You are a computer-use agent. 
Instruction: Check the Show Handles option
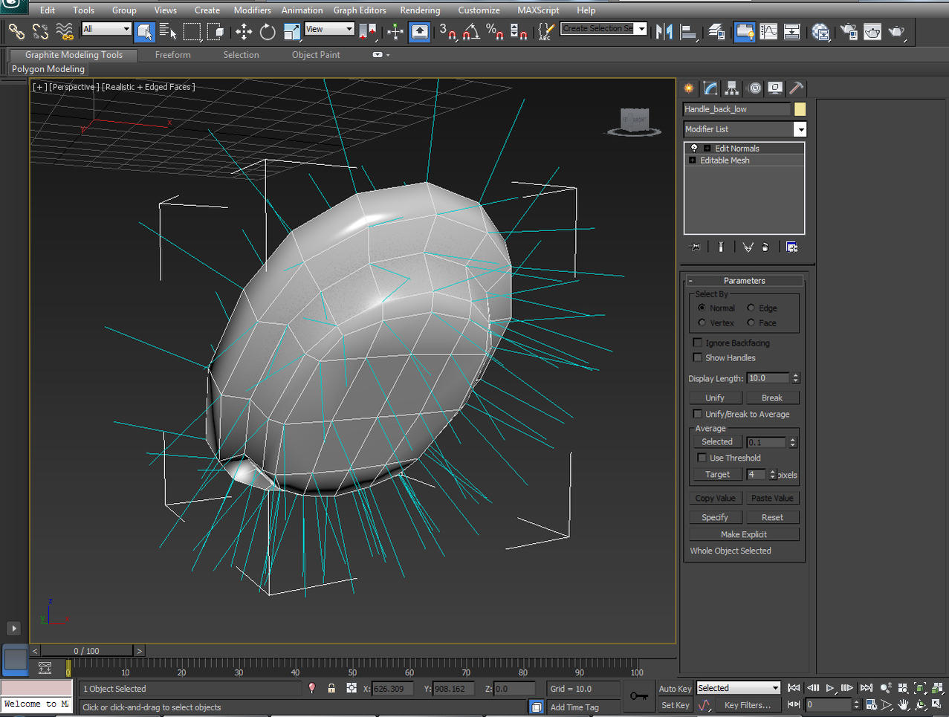coord(697,357)
